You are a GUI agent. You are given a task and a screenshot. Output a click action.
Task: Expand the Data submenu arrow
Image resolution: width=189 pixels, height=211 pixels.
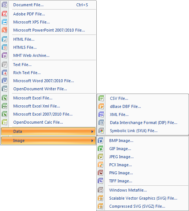pyautogui.click(x=92, y=131)
